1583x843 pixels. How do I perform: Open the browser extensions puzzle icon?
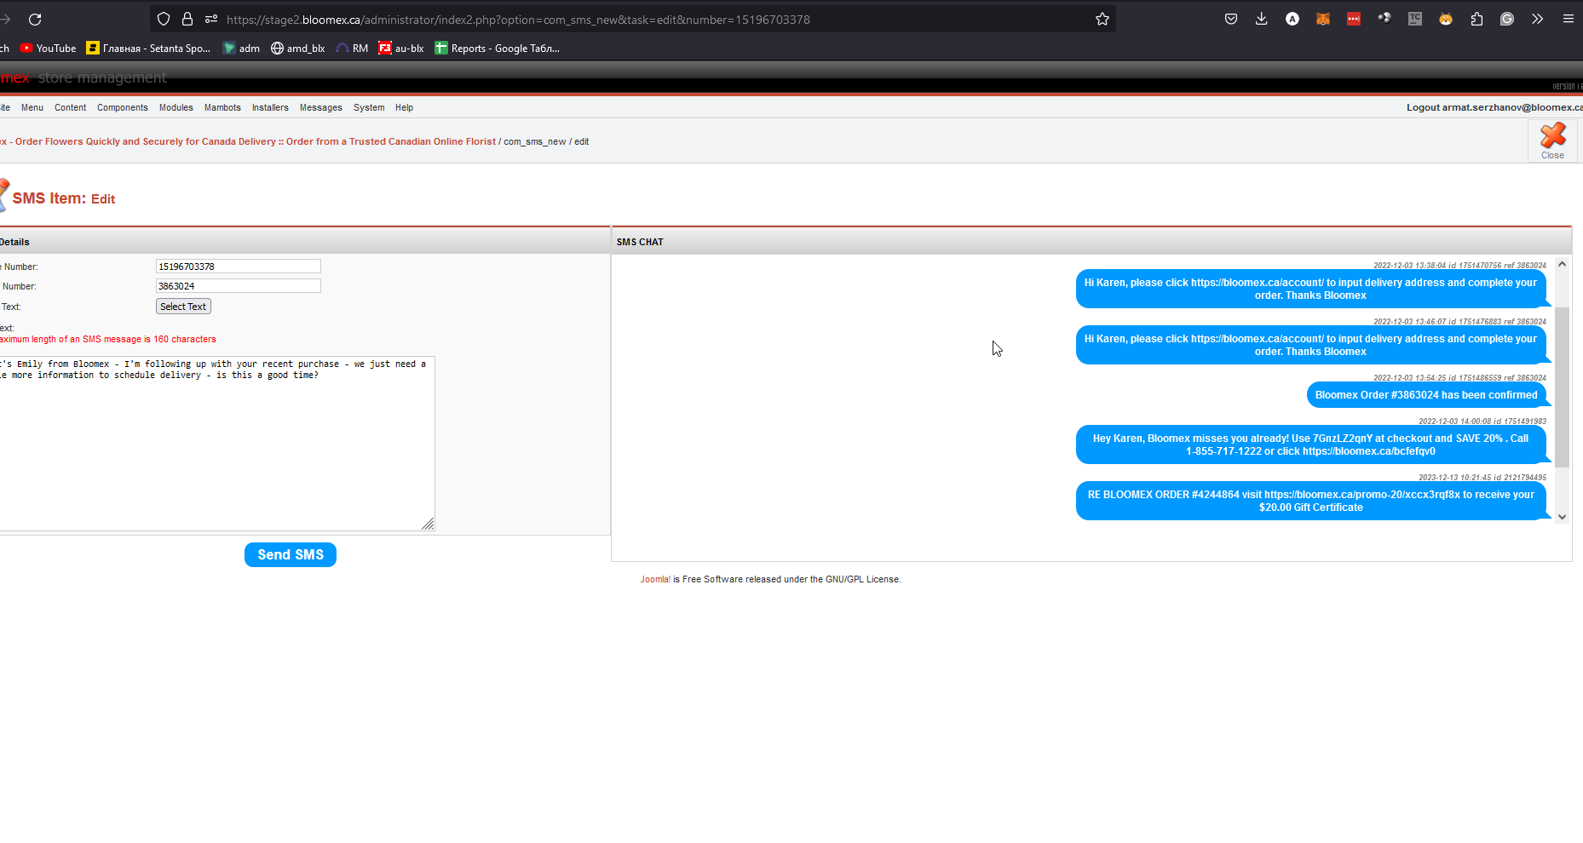(x=1477, y=19)
